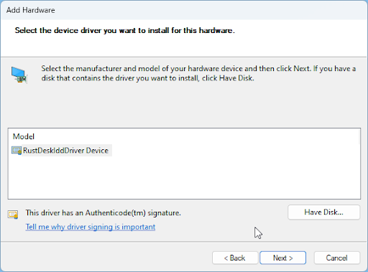Click the driver icon beside RustDeskIddDriver Device
Image resolution: width=368 pixels, height=272 pixels.
tap(17, 151)
